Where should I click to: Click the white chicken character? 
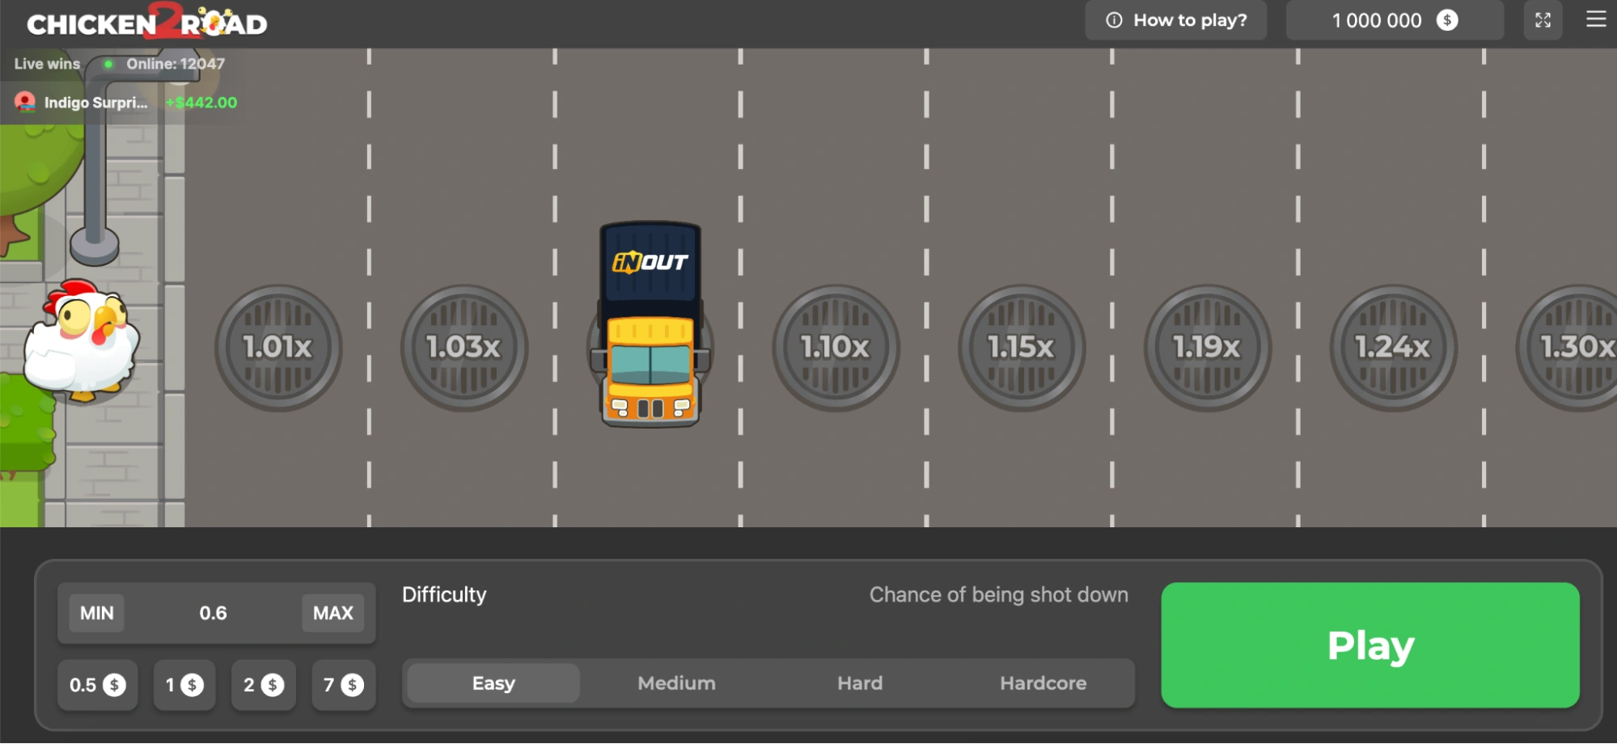pos(81,340)
